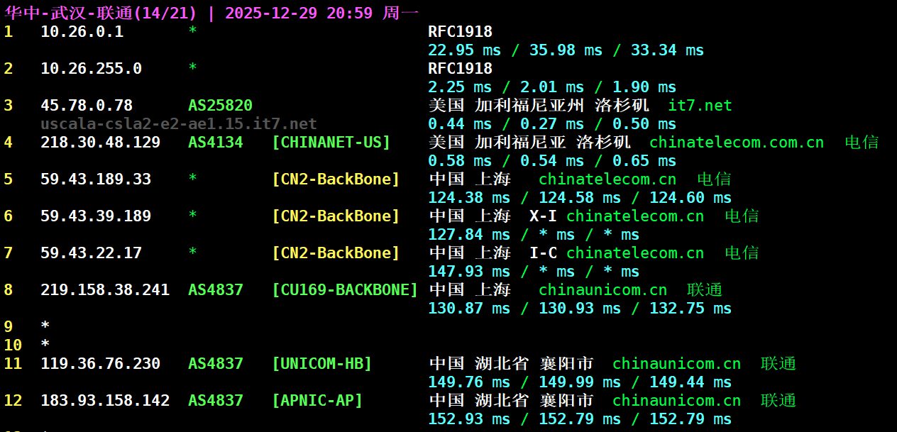The height and width of the screenshot is (432, 897).
Task: Select the [CHINANET-US] network label
Action: click(x=331, y=143)
